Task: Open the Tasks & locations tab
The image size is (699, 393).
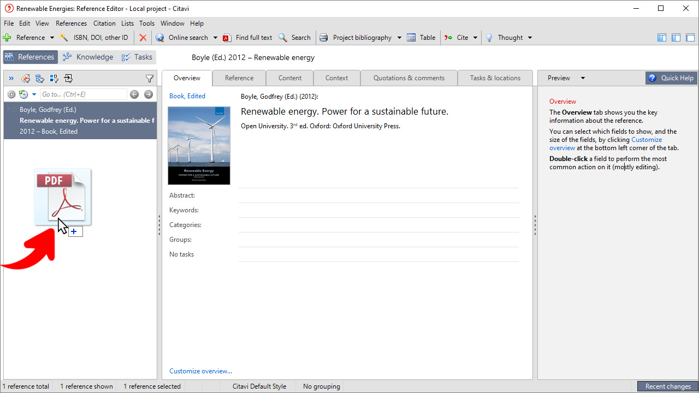Action: pos(495,78)
